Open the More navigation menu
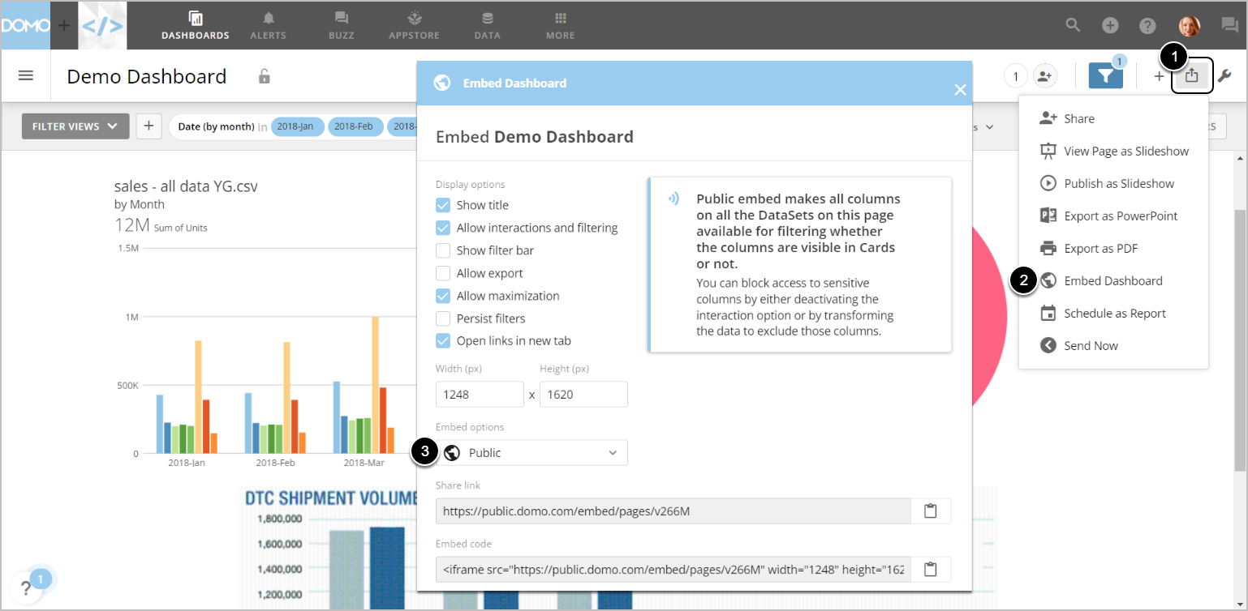The width and height of the screenshot is (1248, 611). [560, 26]
